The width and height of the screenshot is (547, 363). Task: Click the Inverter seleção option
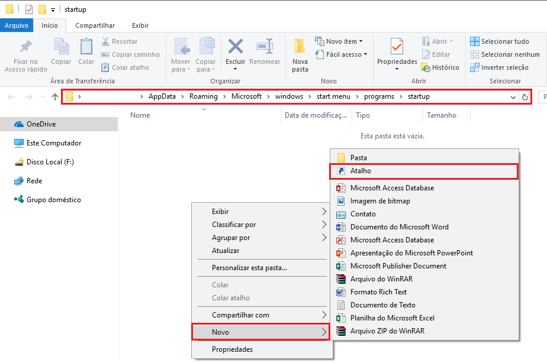coord(499,67)
